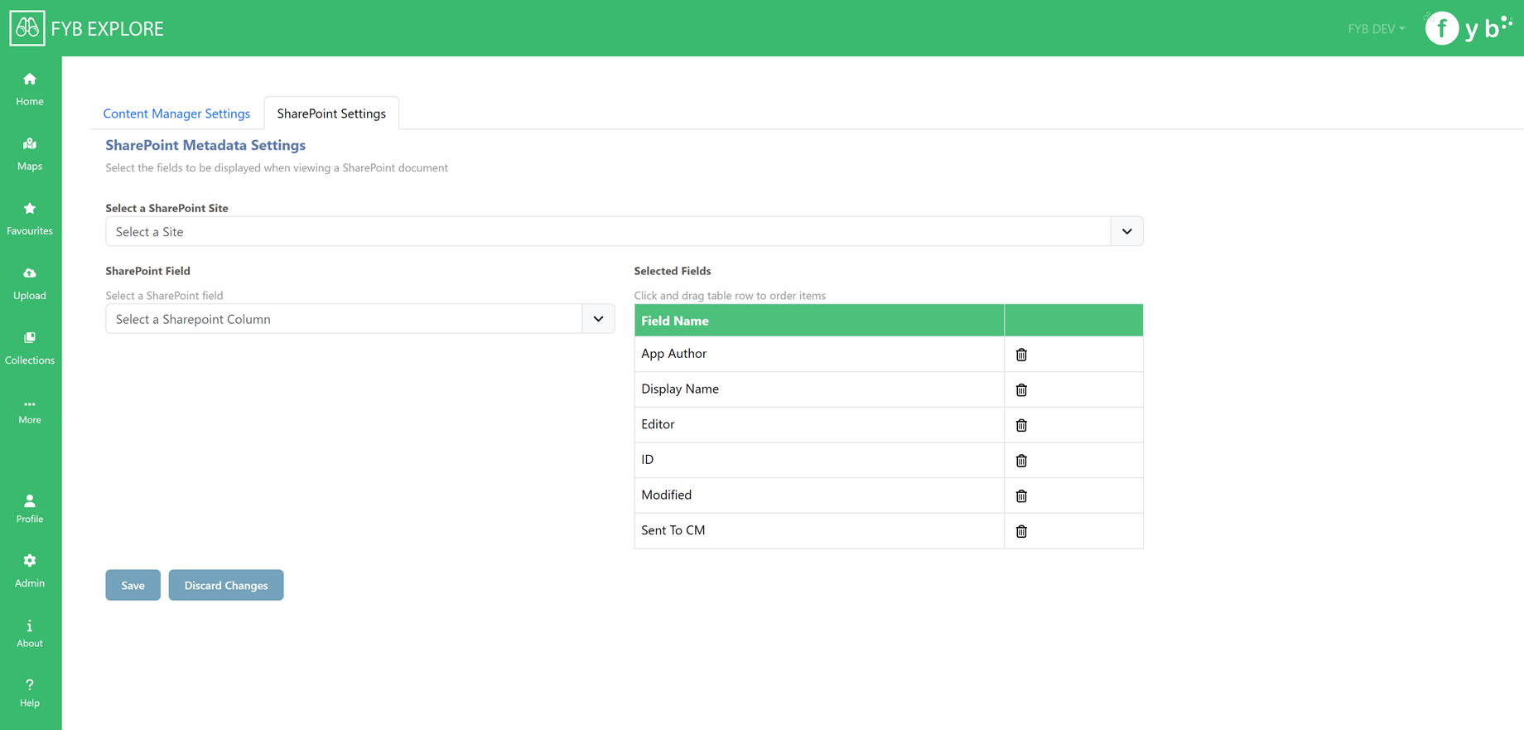Go to Home in the sidebar

tap(30, 89)
